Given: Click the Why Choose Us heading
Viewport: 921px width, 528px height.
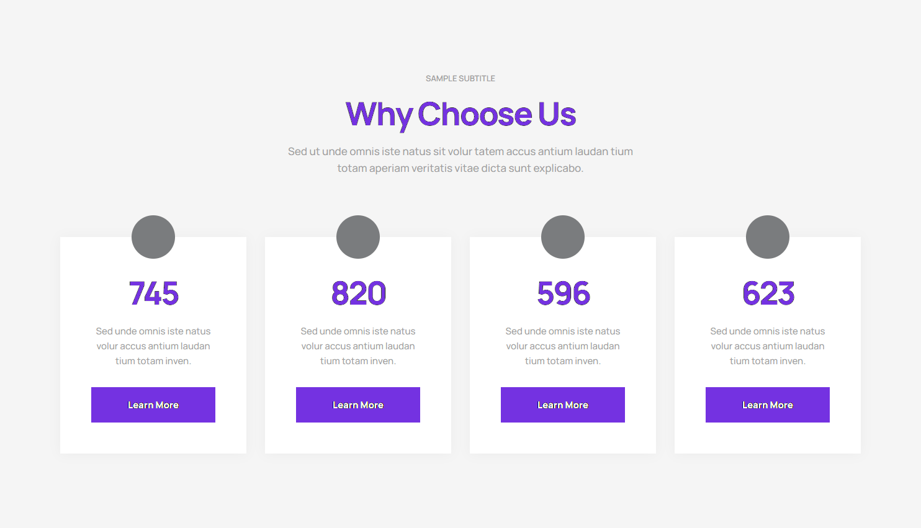Looking at the screenshot, I should [x=460, y=114].
